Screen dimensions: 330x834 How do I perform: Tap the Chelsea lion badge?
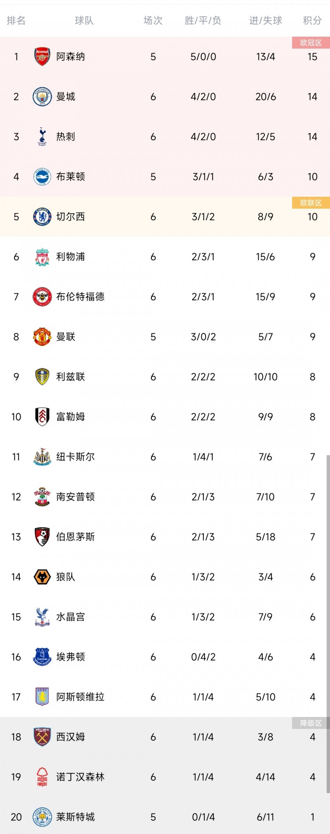(42, 217)
